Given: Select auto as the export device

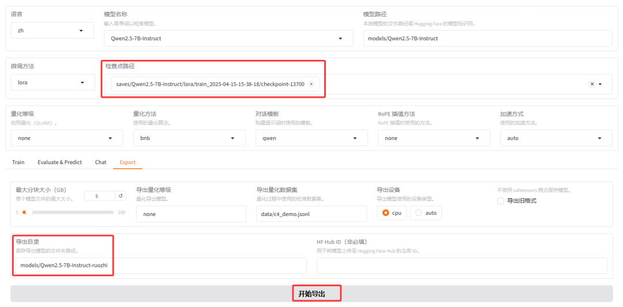Looking at the screenshot, I should click(x=426, y=213).
